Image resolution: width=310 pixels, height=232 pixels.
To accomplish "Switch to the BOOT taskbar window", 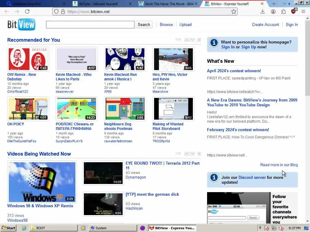I will (x=54, y=228).
